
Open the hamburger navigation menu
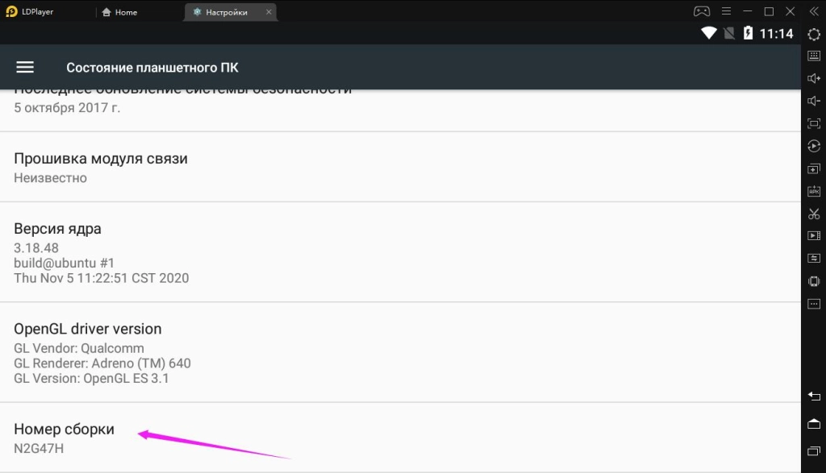pos(25,68)
